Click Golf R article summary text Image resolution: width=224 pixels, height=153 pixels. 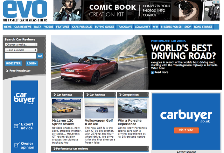click(100, 135)
